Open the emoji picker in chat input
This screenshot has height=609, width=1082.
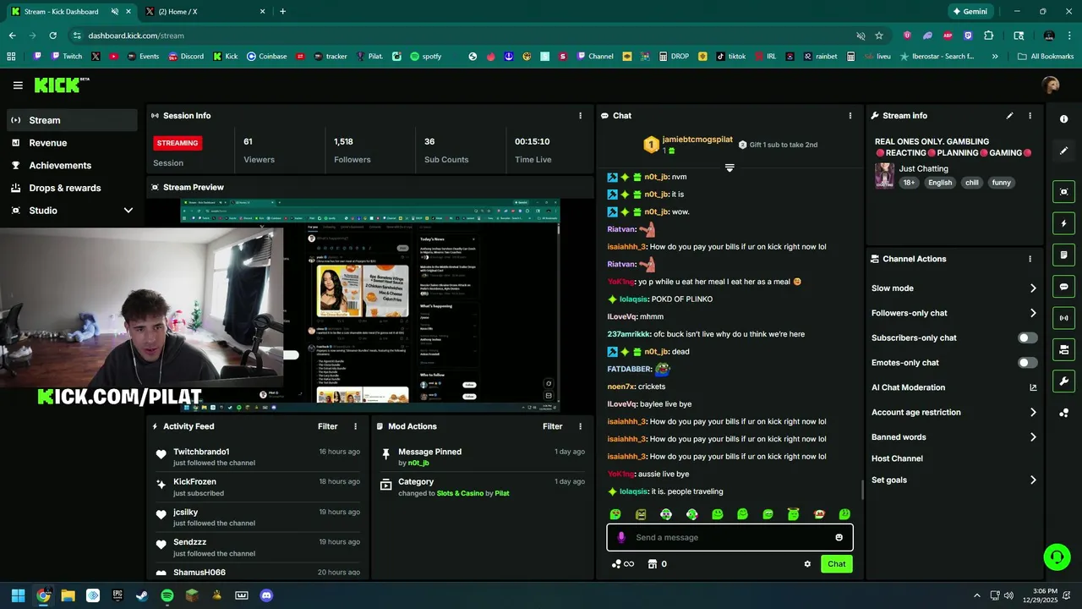(x=839, y=537)
